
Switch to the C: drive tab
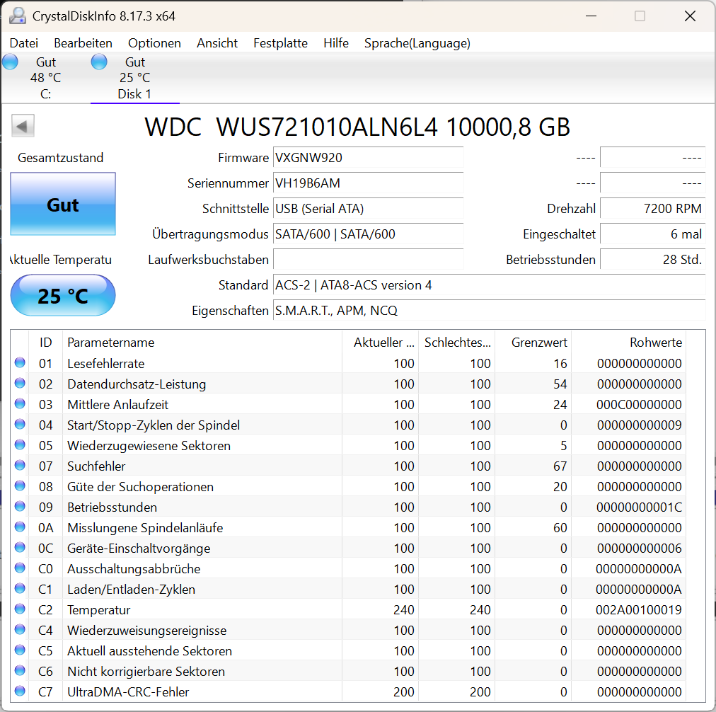(x=45, y=78)
